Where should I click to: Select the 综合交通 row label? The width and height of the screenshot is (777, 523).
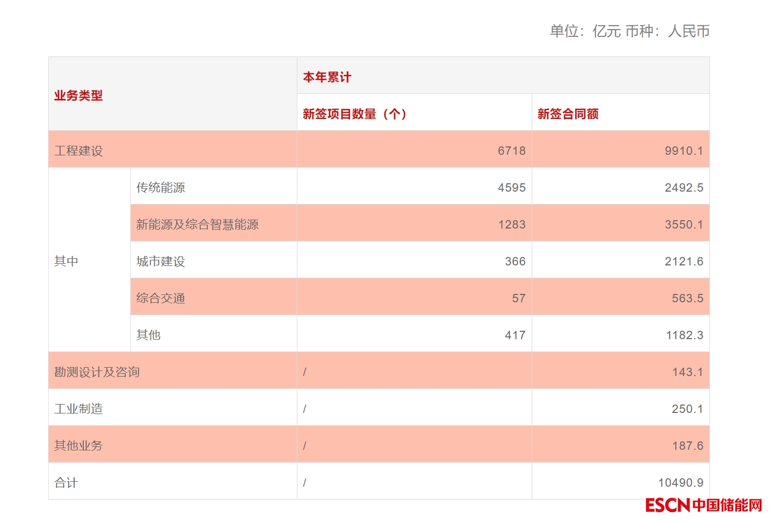[x=160, y=298]
